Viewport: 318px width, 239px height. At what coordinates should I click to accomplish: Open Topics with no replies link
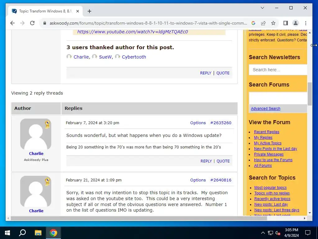point(272,193)
